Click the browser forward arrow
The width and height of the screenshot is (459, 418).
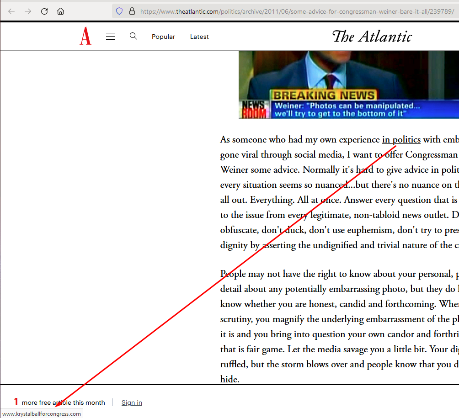tap(28, 11)
